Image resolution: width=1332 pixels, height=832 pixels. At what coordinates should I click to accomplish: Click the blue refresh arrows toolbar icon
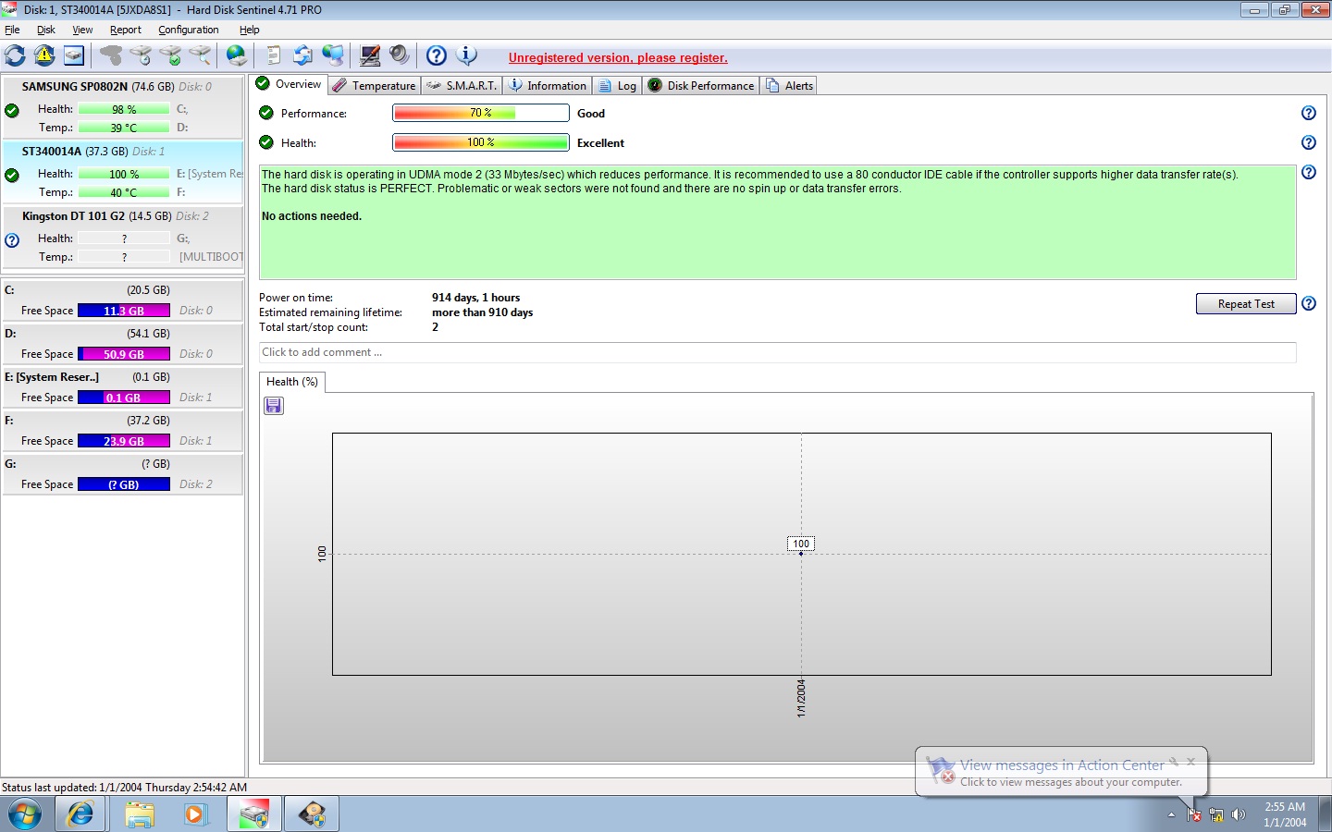click(15, 55)
